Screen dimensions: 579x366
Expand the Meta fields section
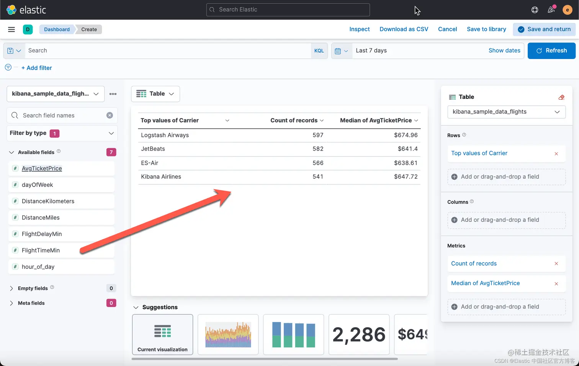[11, 303]
